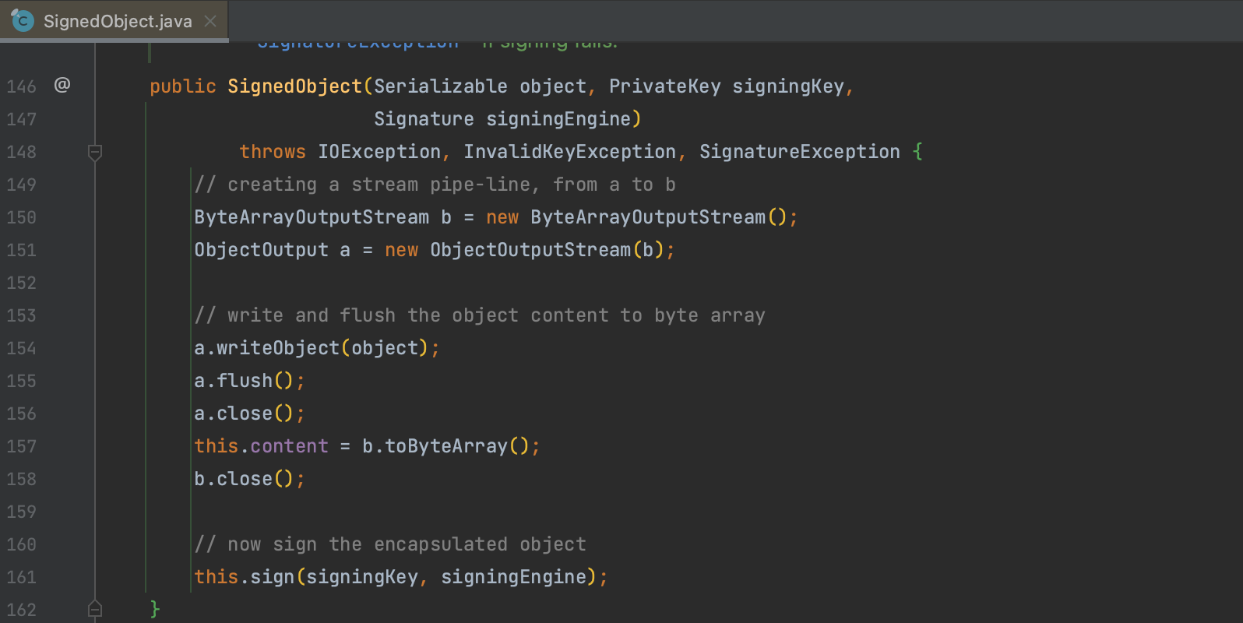The width and height of the screenshot is (1243, 623).
Task: Click 'a.flush()' call on line 155
Action: [245, 381]
